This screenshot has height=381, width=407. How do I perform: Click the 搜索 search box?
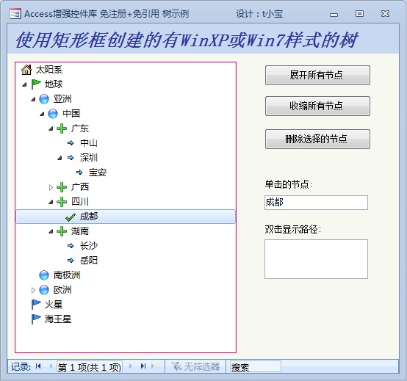pos(256,366)
